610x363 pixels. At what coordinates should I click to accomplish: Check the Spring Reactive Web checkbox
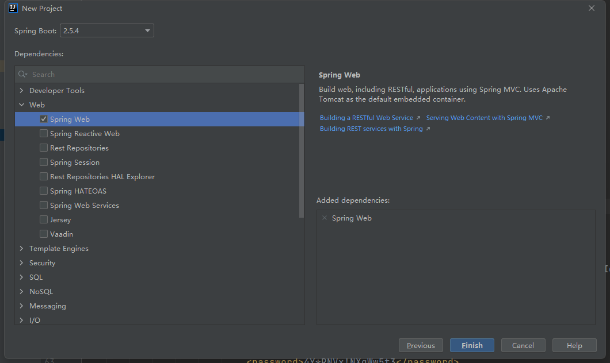[x=44, y=134]
